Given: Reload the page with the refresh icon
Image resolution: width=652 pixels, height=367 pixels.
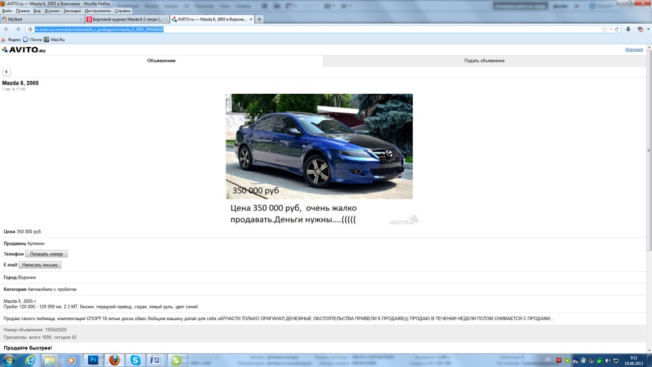Looking at the screenshot, I should [x=617, y=29].
